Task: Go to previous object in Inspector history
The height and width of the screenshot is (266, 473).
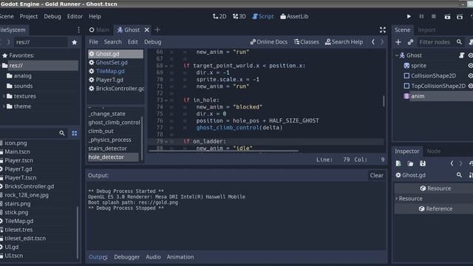Action: tap(452, 163)
